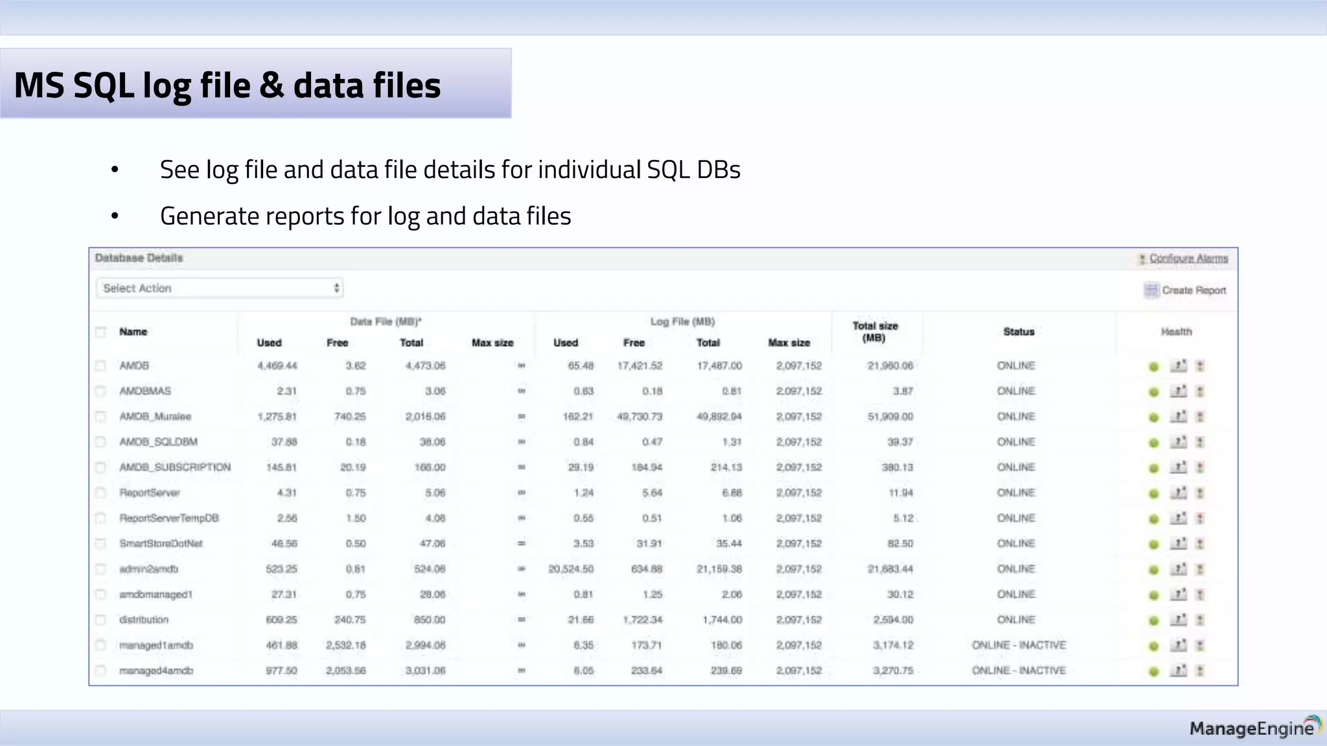Check the distribution row checkbox
Screen dimensions: 1327x746
[100, 620]
